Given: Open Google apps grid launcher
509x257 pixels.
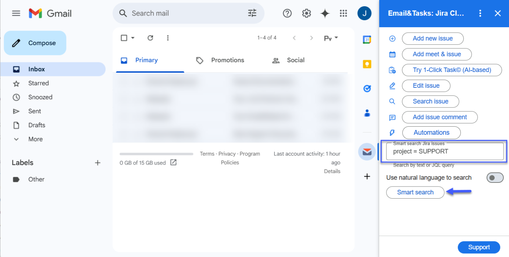Looking at the screenshot, I should tap(344, 14).
